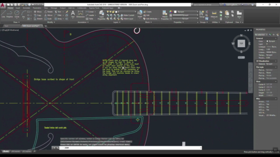
Task: Collapse the 3D Visualization section
Action: click(276, 61)
